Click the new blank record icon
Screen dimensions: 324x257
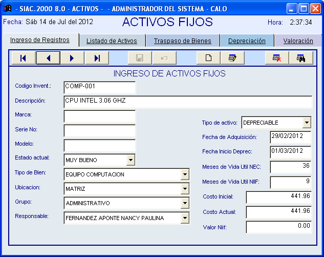tap(208, 58)
